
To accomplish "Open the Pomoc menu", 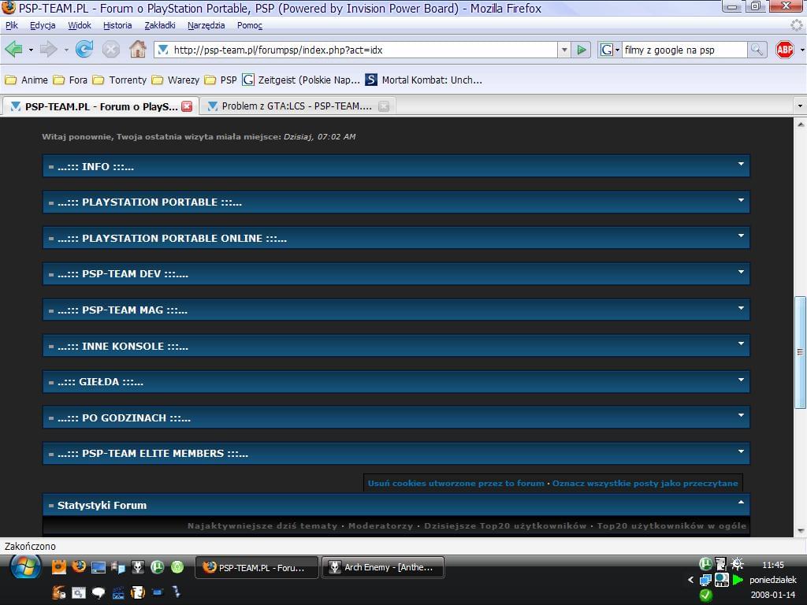I will (250, 25).
